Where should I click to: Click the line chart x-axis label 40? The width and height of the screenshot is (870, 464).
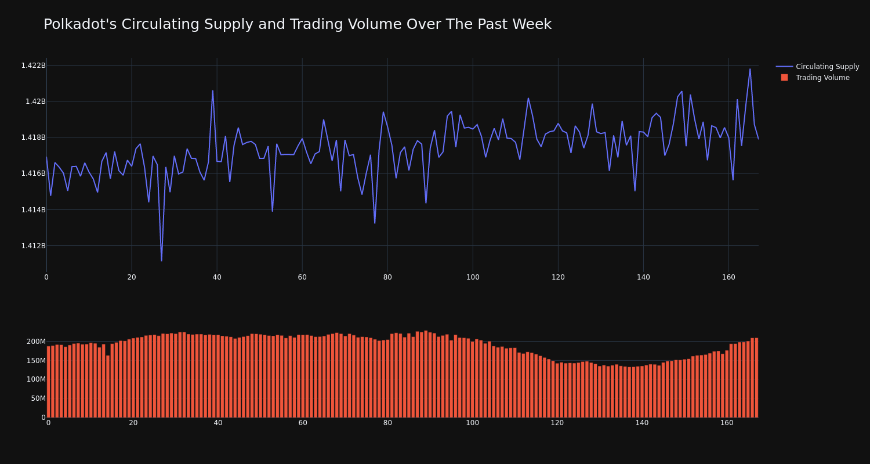217,277
